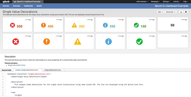Click the green checkmark icon beside 150
Image resolution: width=191 pixels, height=97 pixels.
click(136, 25)
